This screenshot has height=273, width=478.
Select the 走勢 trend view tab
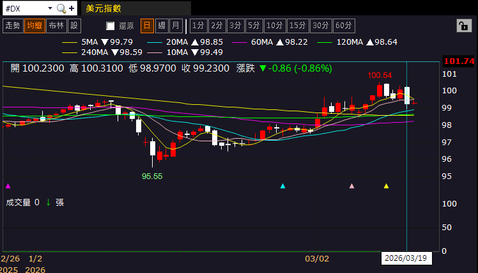tap(12, 26)
